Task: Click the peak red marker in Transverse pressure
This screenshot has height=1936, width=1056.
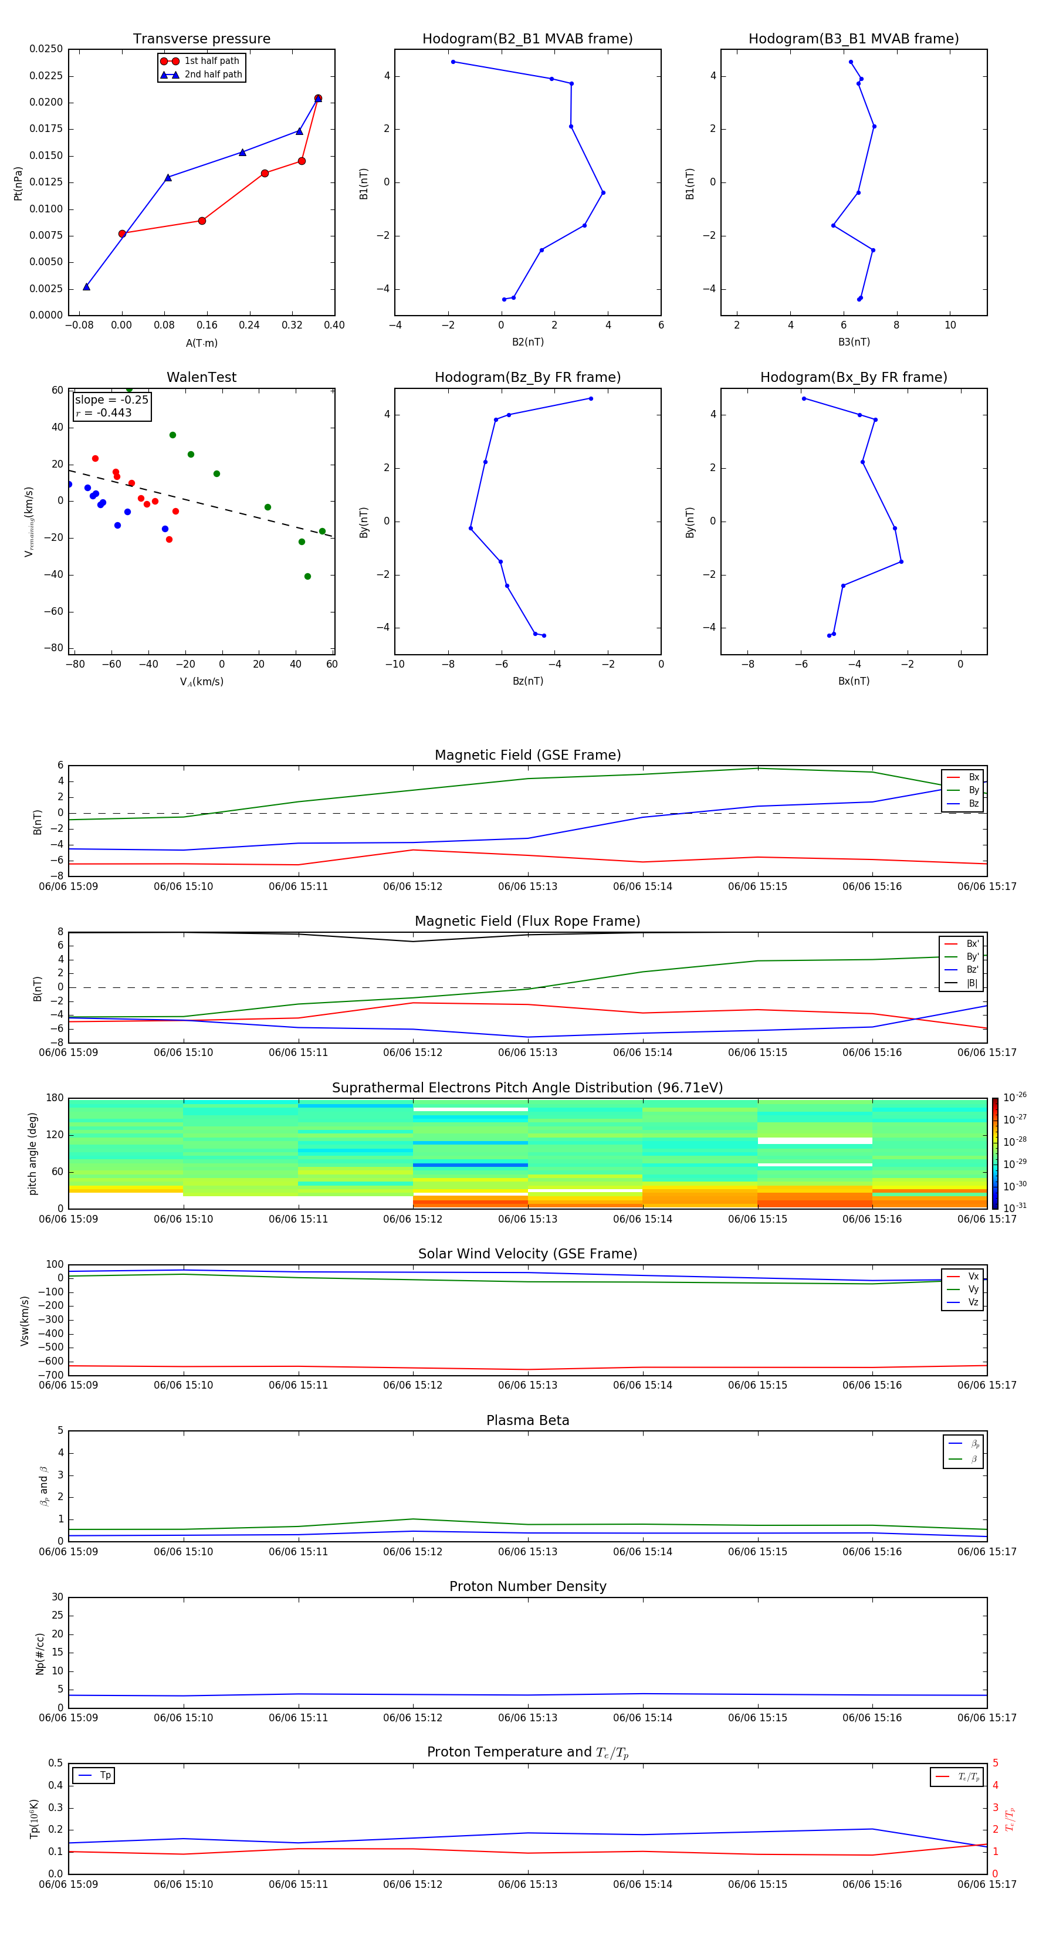Action: 318,99
